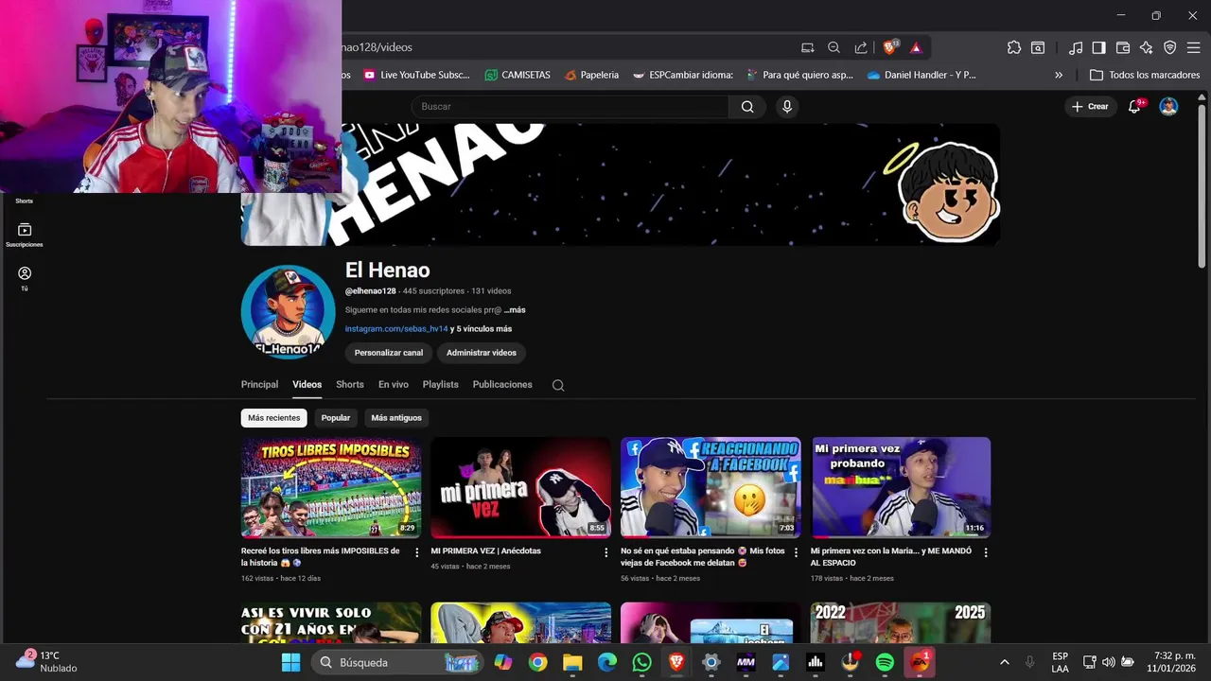Image resolution: width=1211 pixels, height=681 pixels.
Task: Click inside the YouTube Buscar field
Action: coord(570,107)
